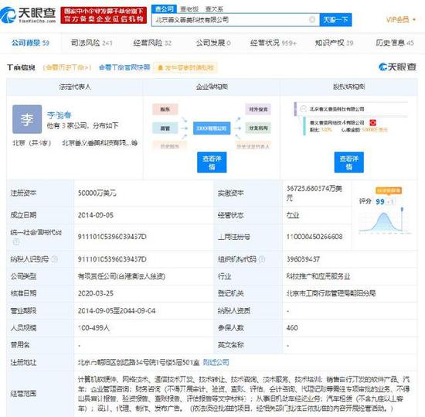Click the Tianyancha logo at top left

click(x=28, y=15)
